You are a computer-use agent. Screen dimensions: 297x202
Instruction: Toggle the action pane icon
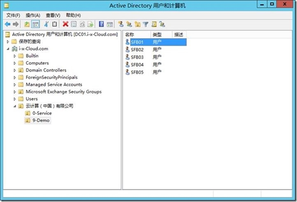[110, 24]
